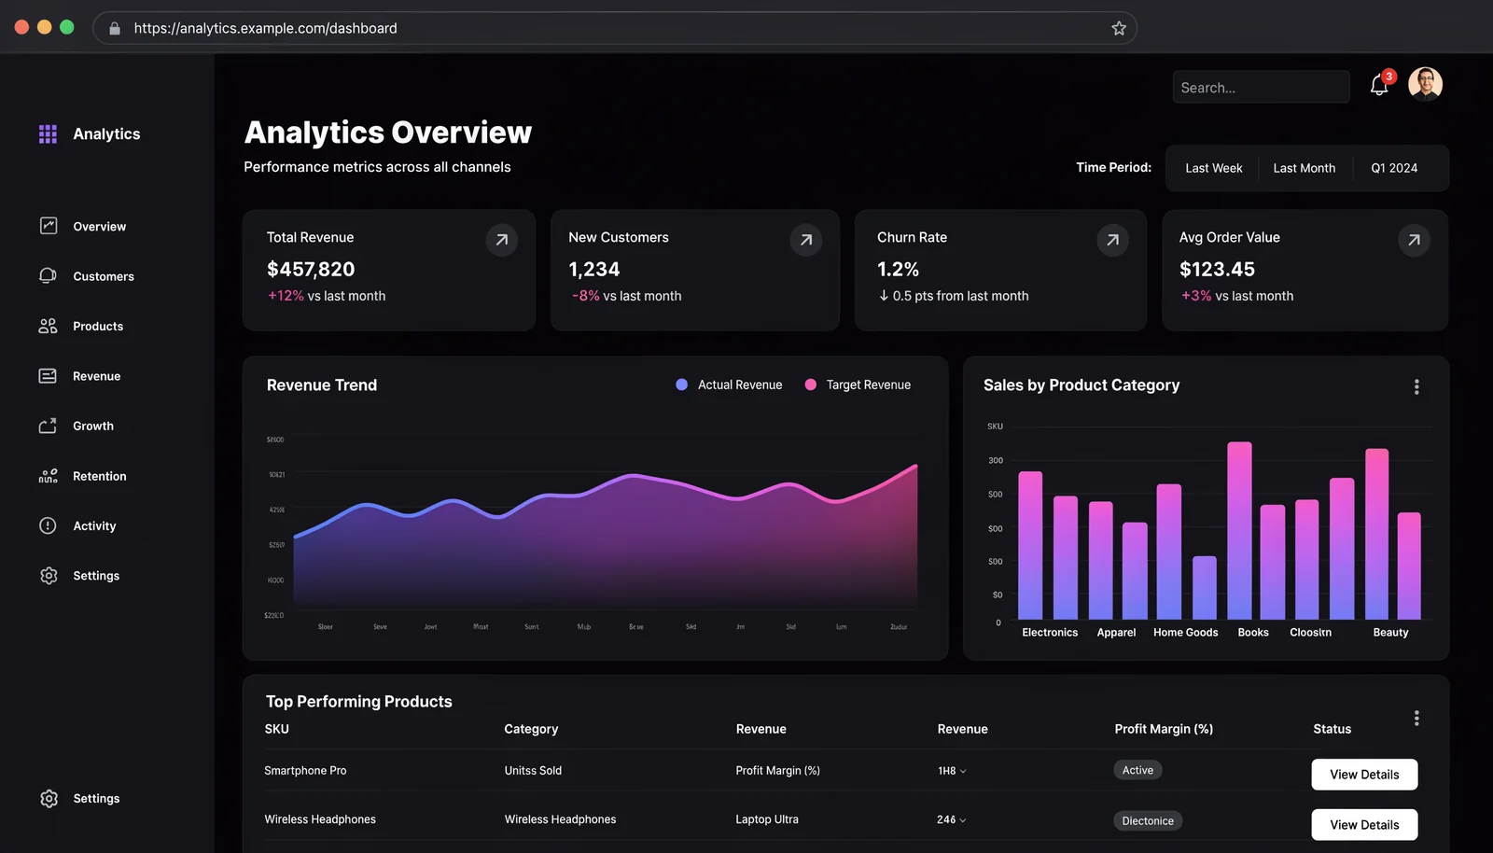Viewport: 1493px width, 853px height.
Task: Click the SKU column header
Action: point(277,729)
